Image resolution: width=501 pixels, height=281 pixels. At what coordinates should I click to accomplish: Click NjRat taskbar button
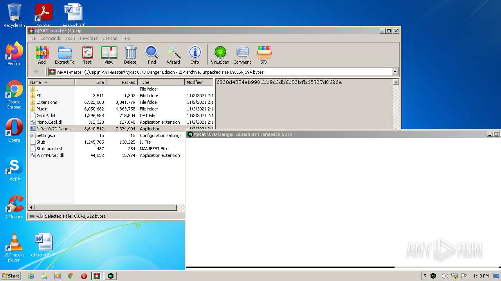[111, 276]
